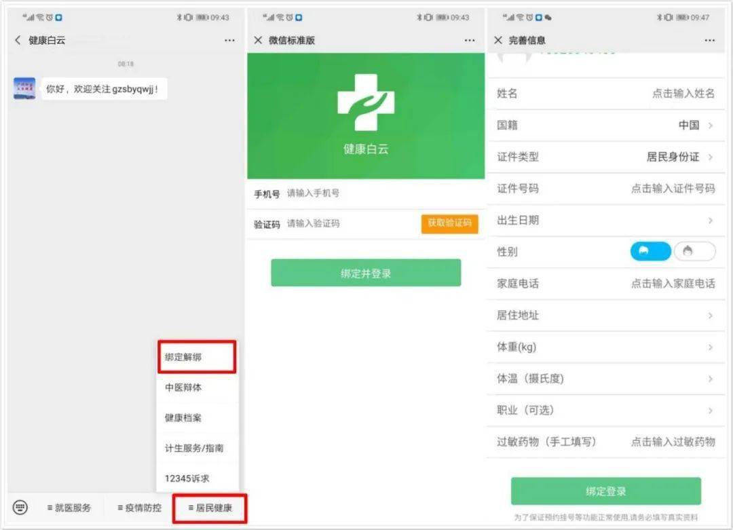Switch to keyboard input icon in chat
This screenshot has width=733, height=530.
coord(20,507)
